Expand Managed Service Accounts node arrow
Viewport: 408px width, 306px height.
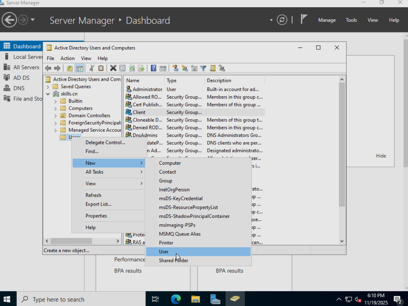point(55,130)
